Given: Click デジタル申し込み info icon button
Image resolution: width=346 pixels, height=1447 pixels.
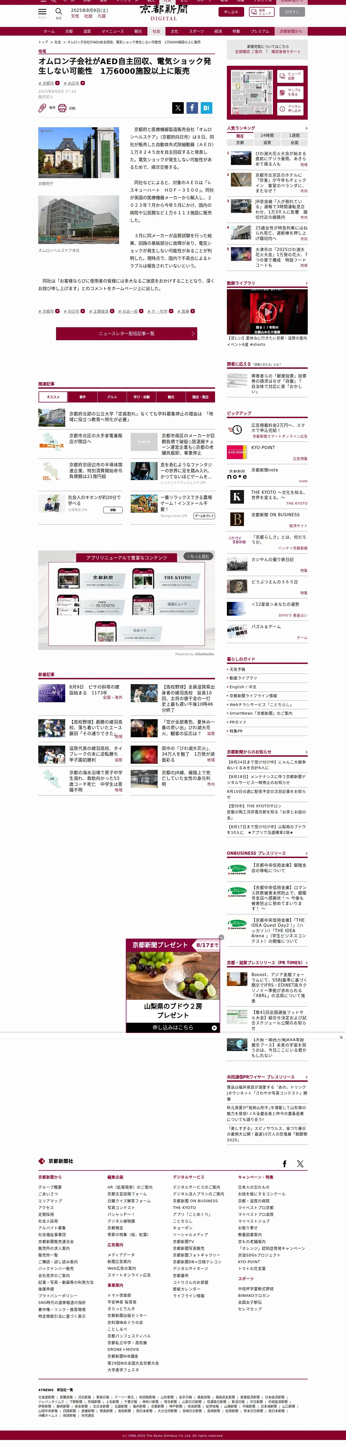Looking at the screenshot, I should 290,108.
